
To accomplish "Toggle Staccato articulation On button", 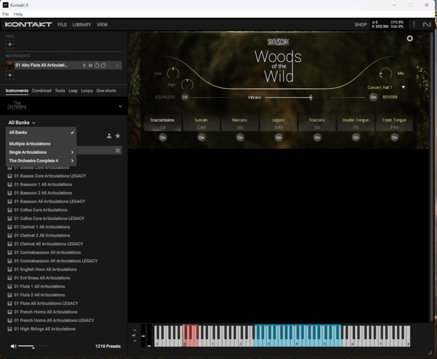I will point(318,138).
